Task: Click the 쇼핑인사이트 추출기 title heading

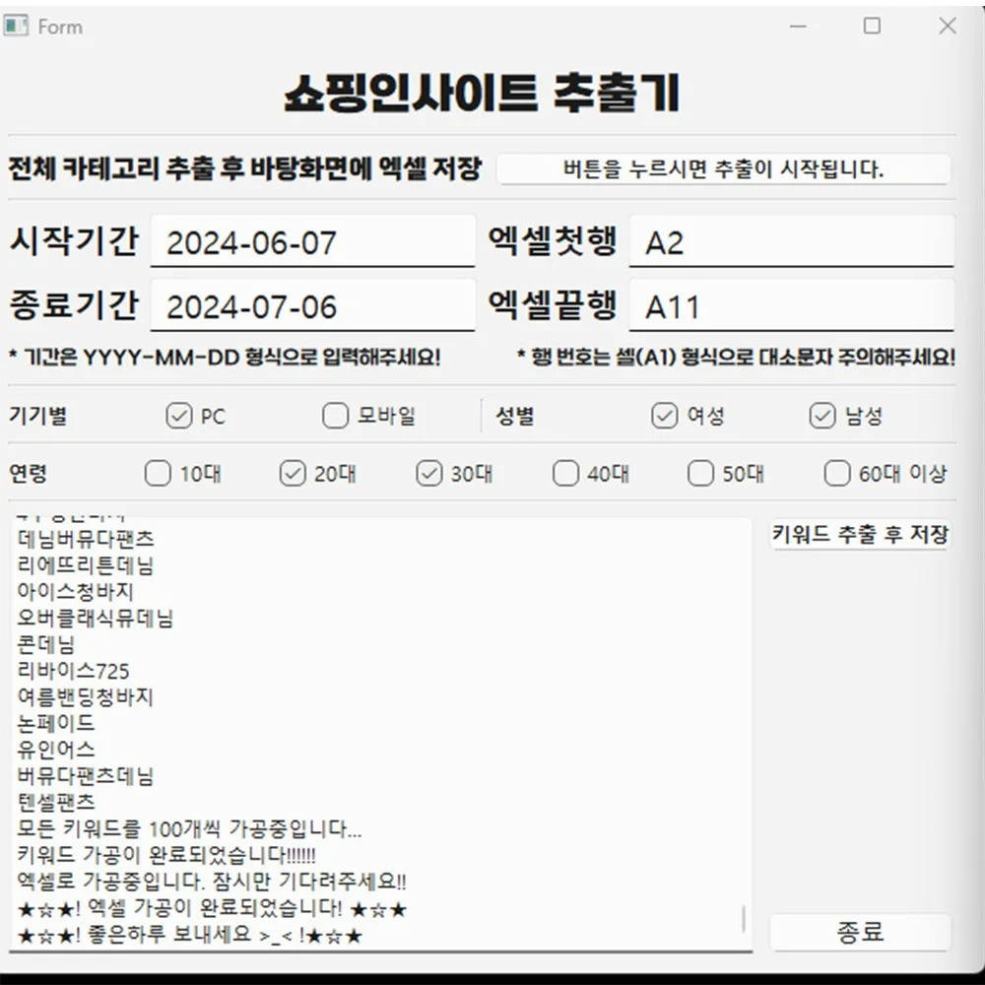Action: [x=482, y=93]
